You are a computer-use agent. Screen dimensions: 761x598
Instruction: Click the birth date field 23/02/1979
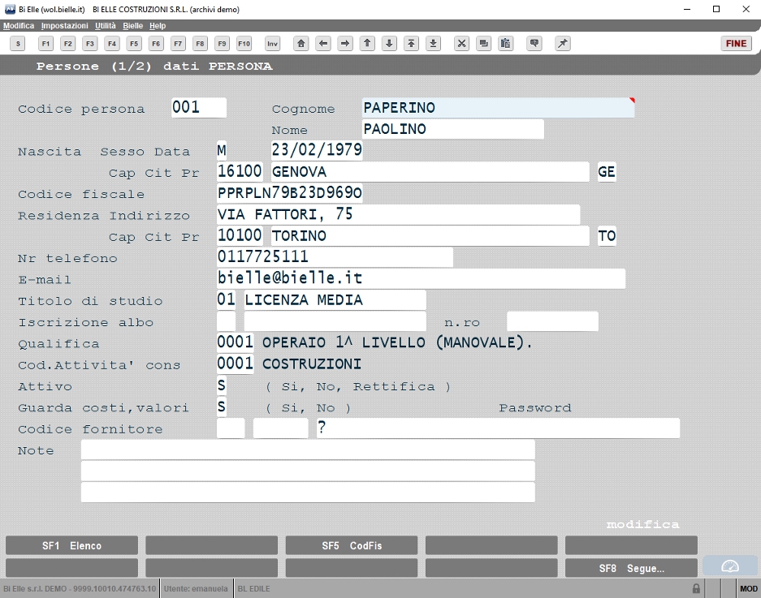pyautogui.click(x=317, y=150)
